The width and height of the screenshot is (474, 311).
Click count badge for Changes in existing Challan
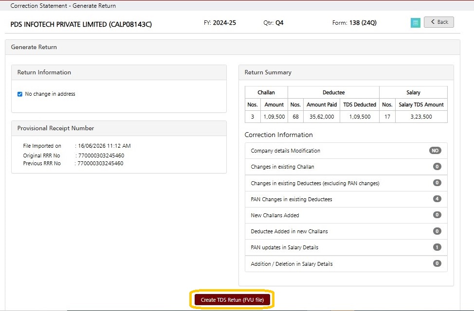click(x=437, y=166)
